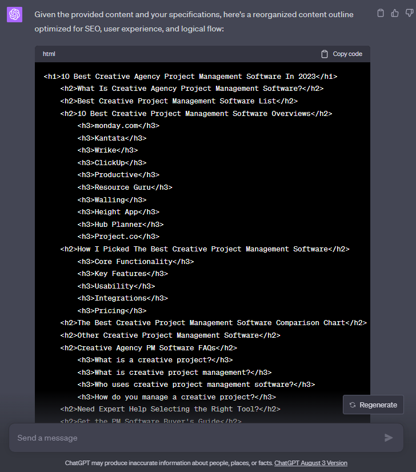The image size is (416, 472).
Task: Click the Comparison Chart h2 line
Action: point(213,323)
